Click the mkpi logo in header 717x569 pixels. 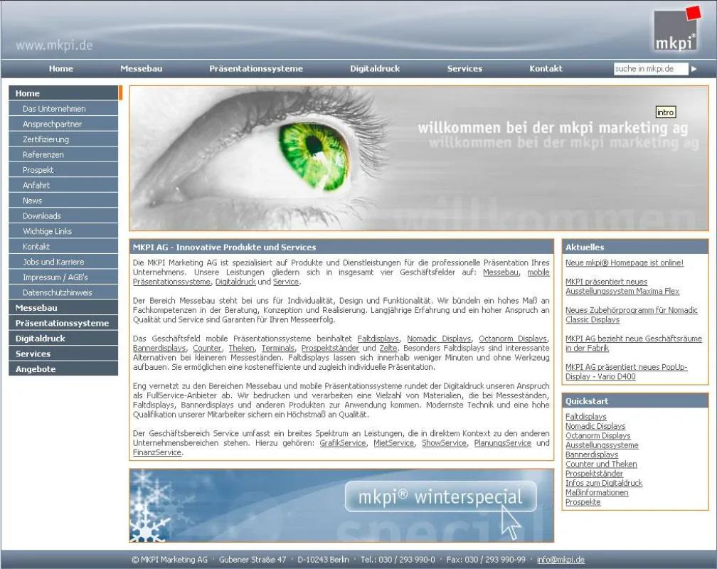[x=676, y=28]
